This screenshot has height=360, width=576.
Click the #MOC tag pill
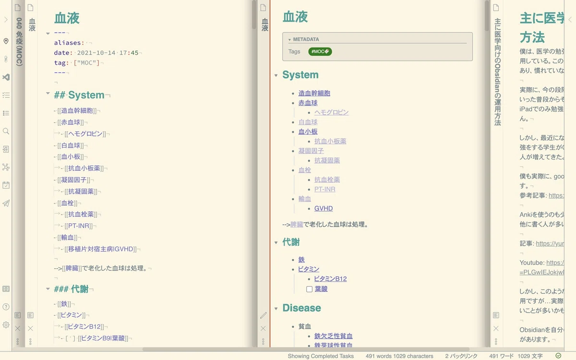(x=320, y=51)
